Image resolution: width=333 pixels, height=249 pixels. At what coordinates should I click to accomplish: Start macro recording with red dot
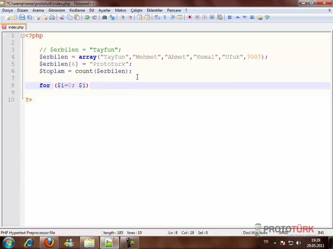(x=190, y=17)
